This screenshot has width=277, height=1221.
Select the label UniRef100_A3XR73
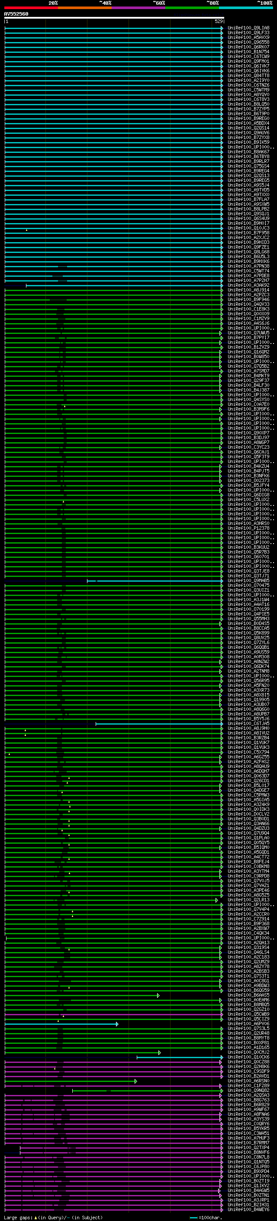[x=248, y=690]
